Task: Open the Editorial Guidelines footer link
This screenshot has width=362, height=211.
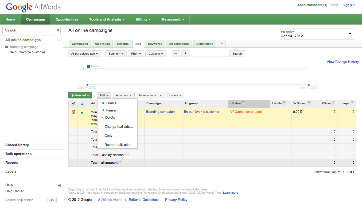Action: pos(144,200)
